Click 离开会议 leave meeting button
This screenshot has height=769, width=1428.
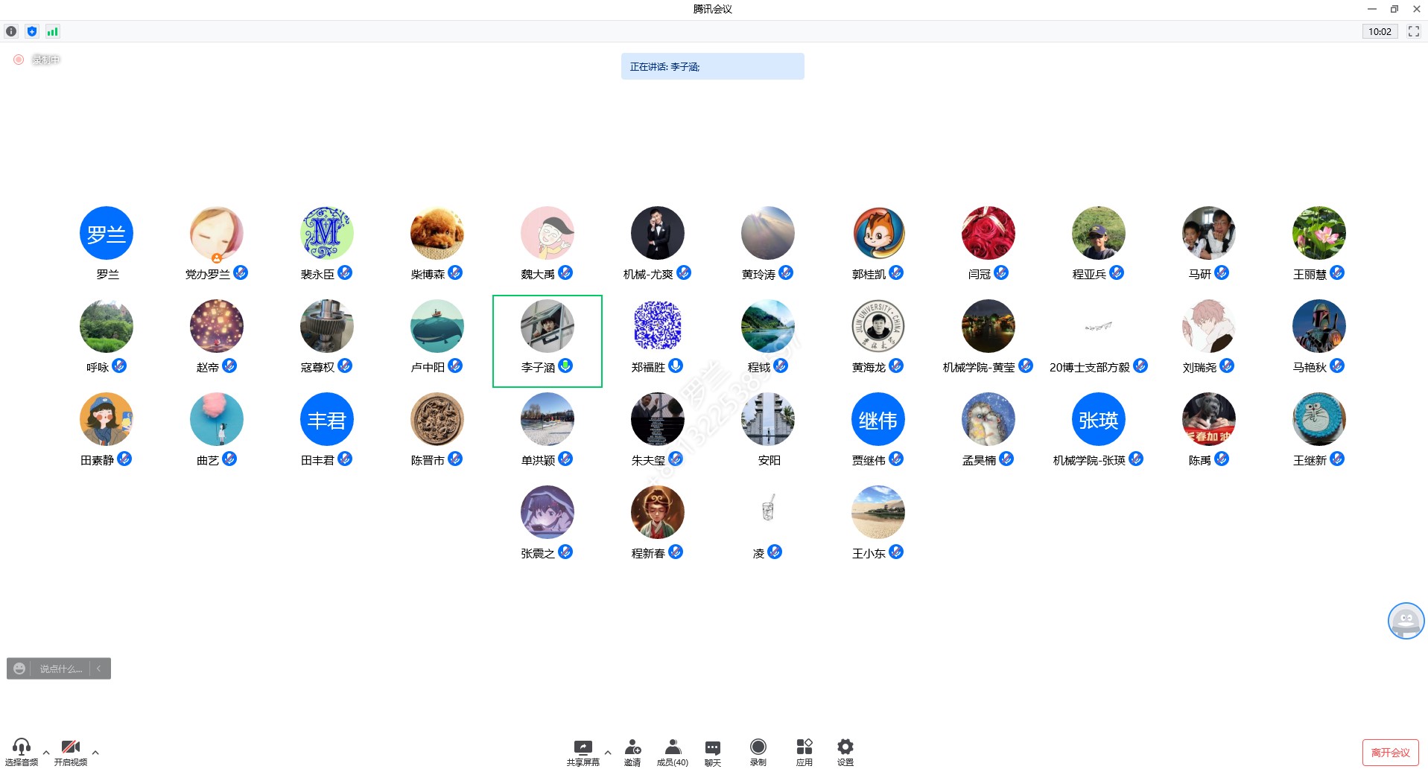pyautogui.click(x=1390, y=753)
